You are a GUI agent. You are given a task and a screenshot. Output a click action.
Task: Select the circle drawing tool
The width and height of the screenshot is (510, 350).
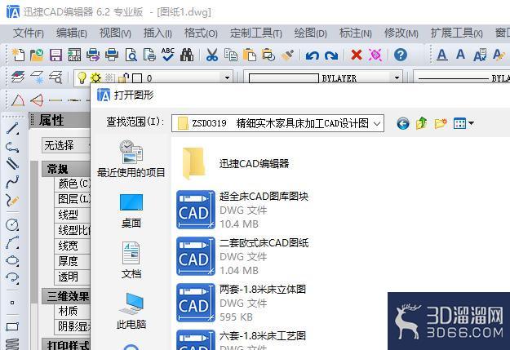12,224
